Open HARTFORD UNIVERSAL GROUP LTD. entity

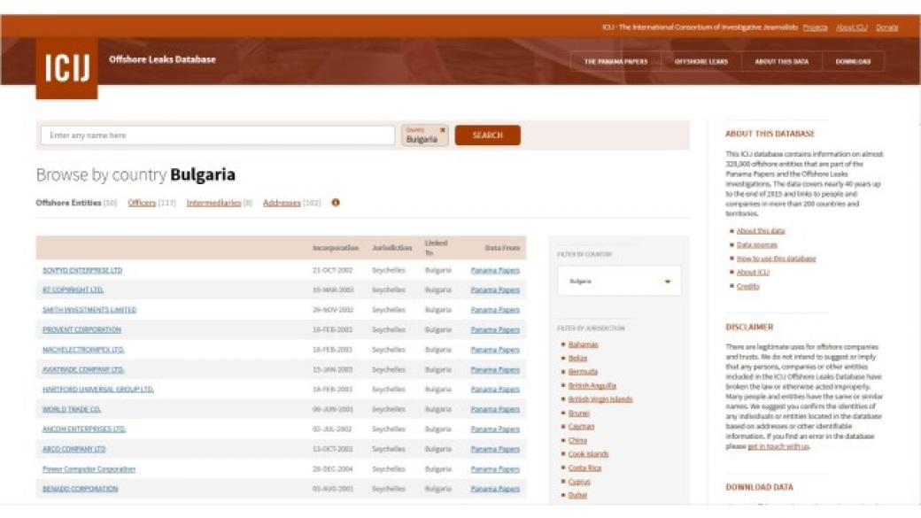(x=98, y=390)
